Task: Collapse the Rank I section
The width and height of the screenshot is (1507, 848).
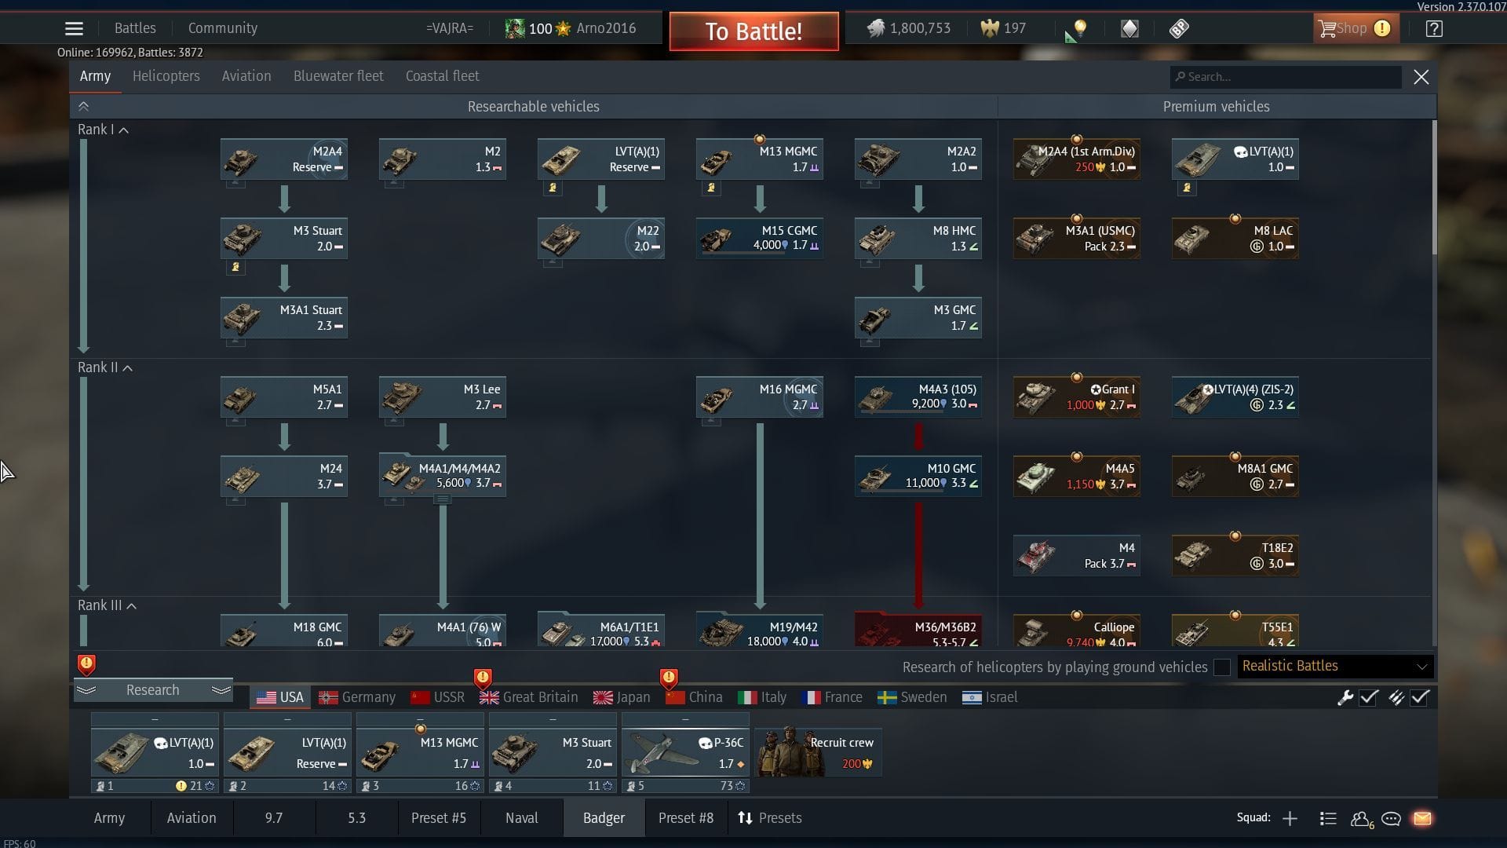Action: [x=125, y=130]
